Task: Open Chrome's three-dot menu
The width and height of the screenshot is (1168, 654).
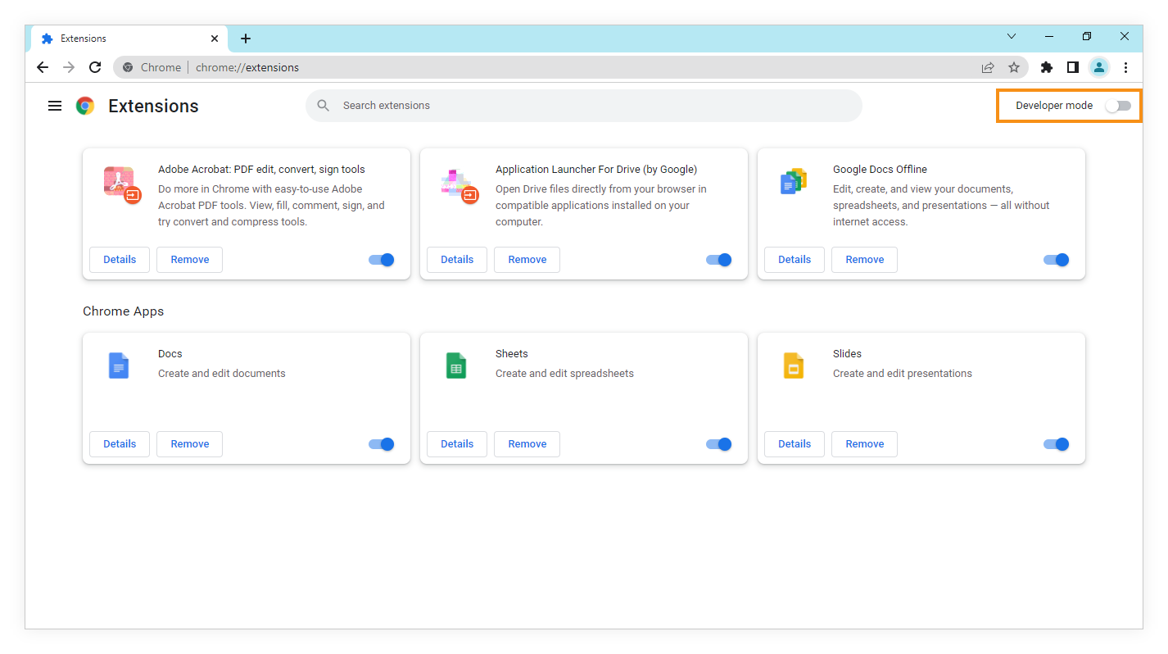Action: pyautogui.click(x=1126, y=67)
